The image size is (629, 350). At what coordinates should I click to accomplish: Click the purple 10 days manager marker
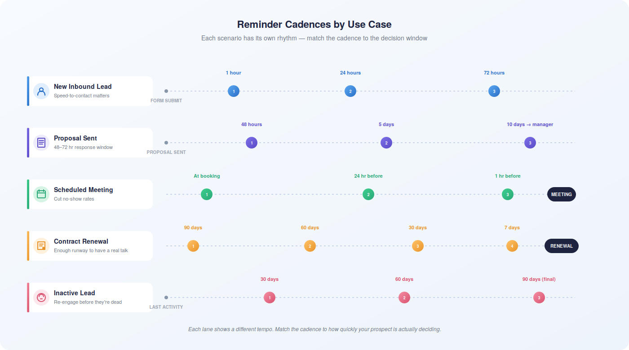point(530,143)
